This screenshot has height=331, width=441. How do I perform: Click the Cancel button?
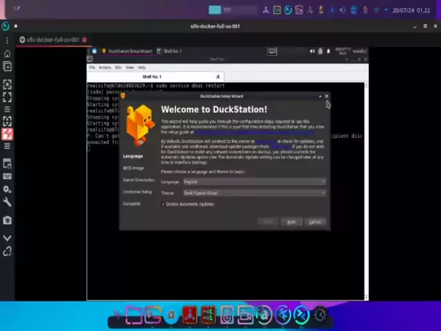pyautogui.click(x=315, y=222)
